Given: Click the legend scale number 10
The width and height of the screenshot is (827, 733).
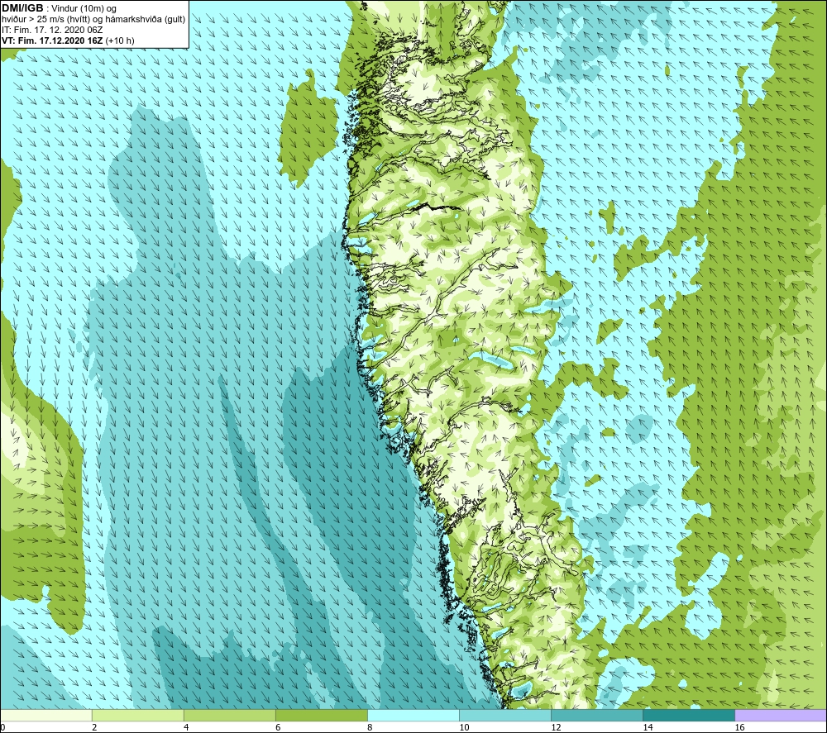Looking at the screenshot, I should click(x=464, y=727).
